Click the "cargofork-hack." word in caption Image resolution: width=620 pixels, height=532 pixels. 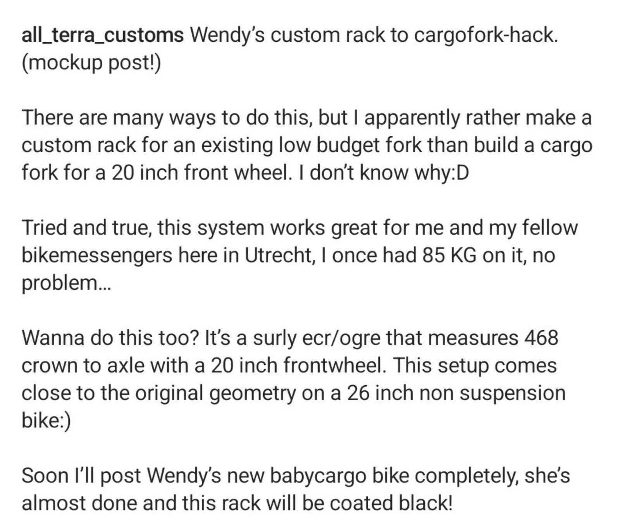[x=486, y=36]
